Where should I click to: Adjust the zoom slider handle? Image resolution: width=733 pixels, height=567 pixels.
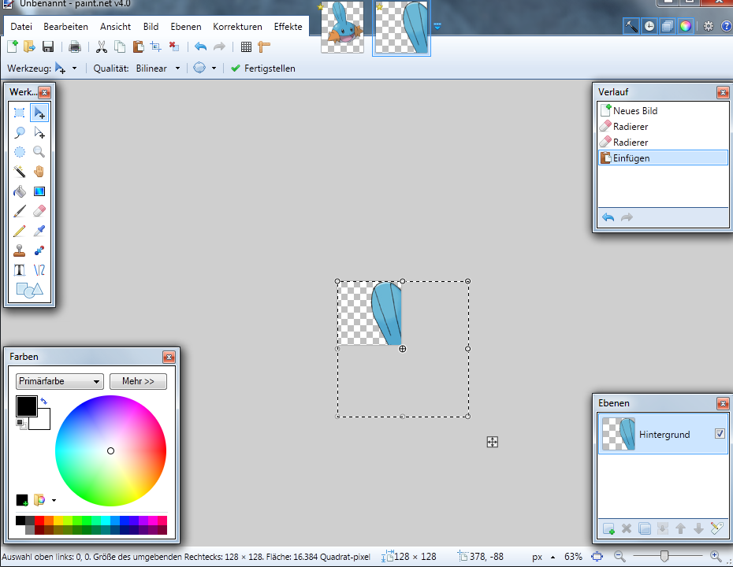point(664,556)
